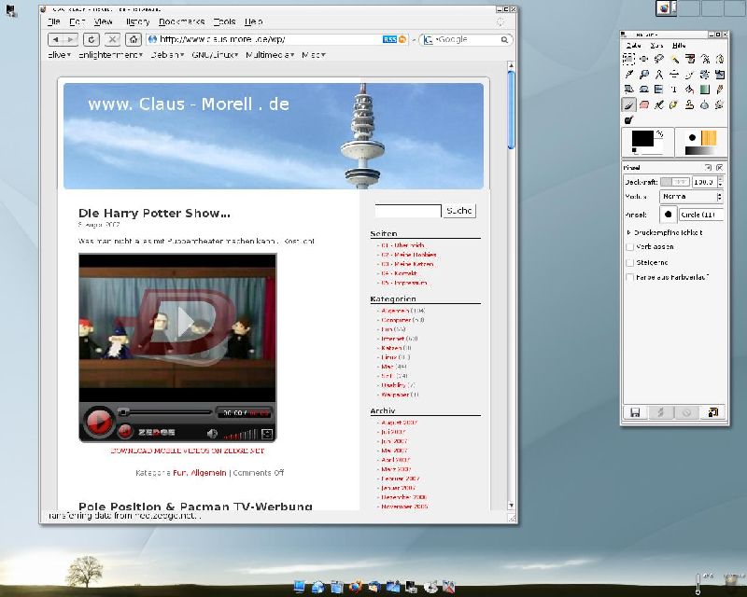This screenshot has height=597, width=747.
Task: Click the swap foreground/background colors arrow
Action: pyautogui.click(x=660, y=134)
